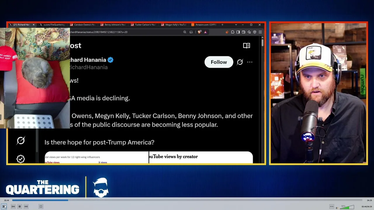
Task: Click the total duration 04:39 label
Action: point(369,200)
